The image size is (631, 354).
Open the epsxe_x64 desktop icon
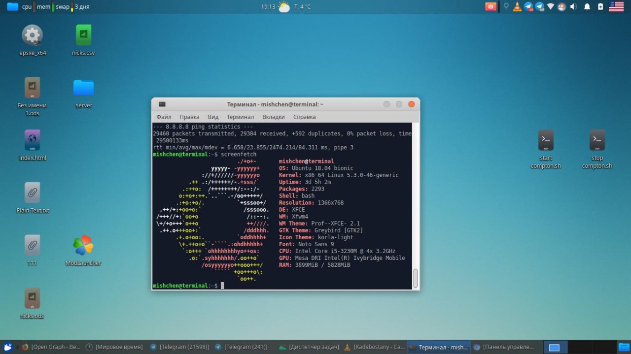click(33, 35)
